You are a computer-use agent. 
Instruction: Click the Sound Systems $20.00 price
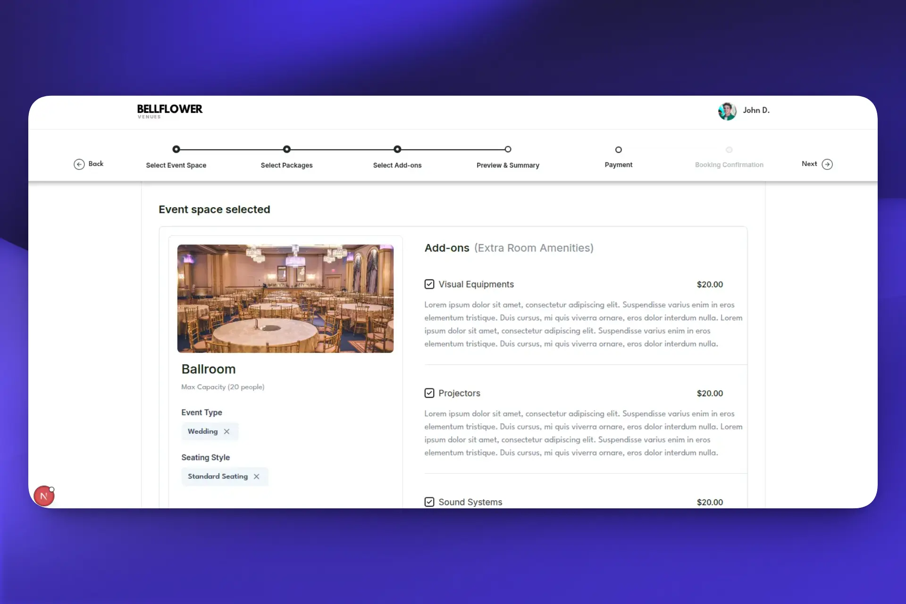pyautogui.click(x=710, y=503)
